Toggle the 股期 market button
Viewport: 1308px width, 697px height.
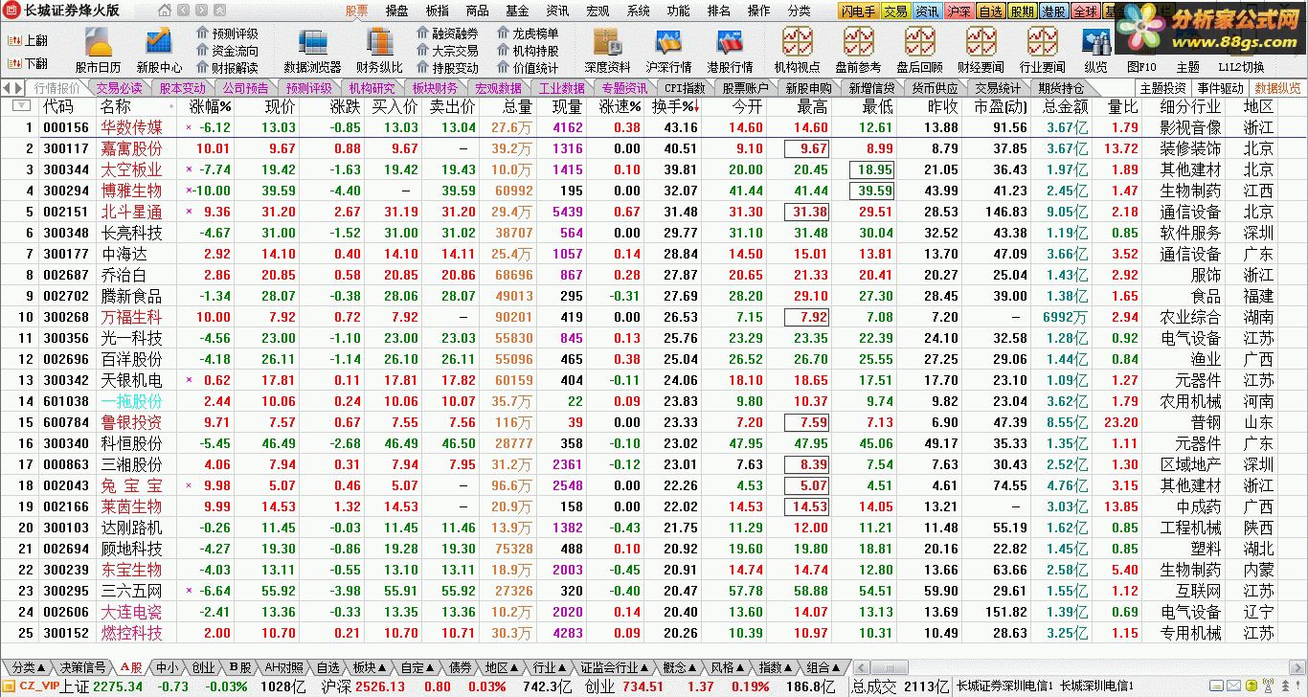tap(1023, 11)
